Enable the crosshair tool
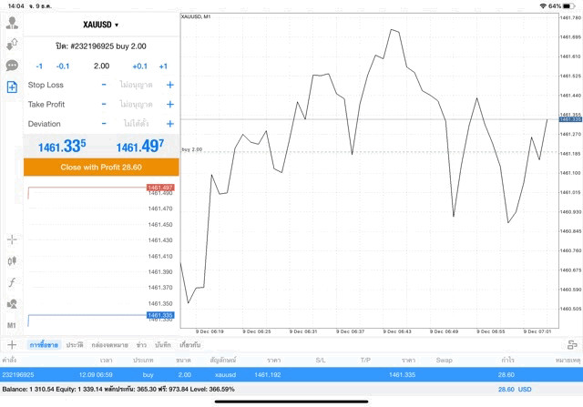Viewport: 583px width, 407px height. pyautogui.click(x=12, y=239)
